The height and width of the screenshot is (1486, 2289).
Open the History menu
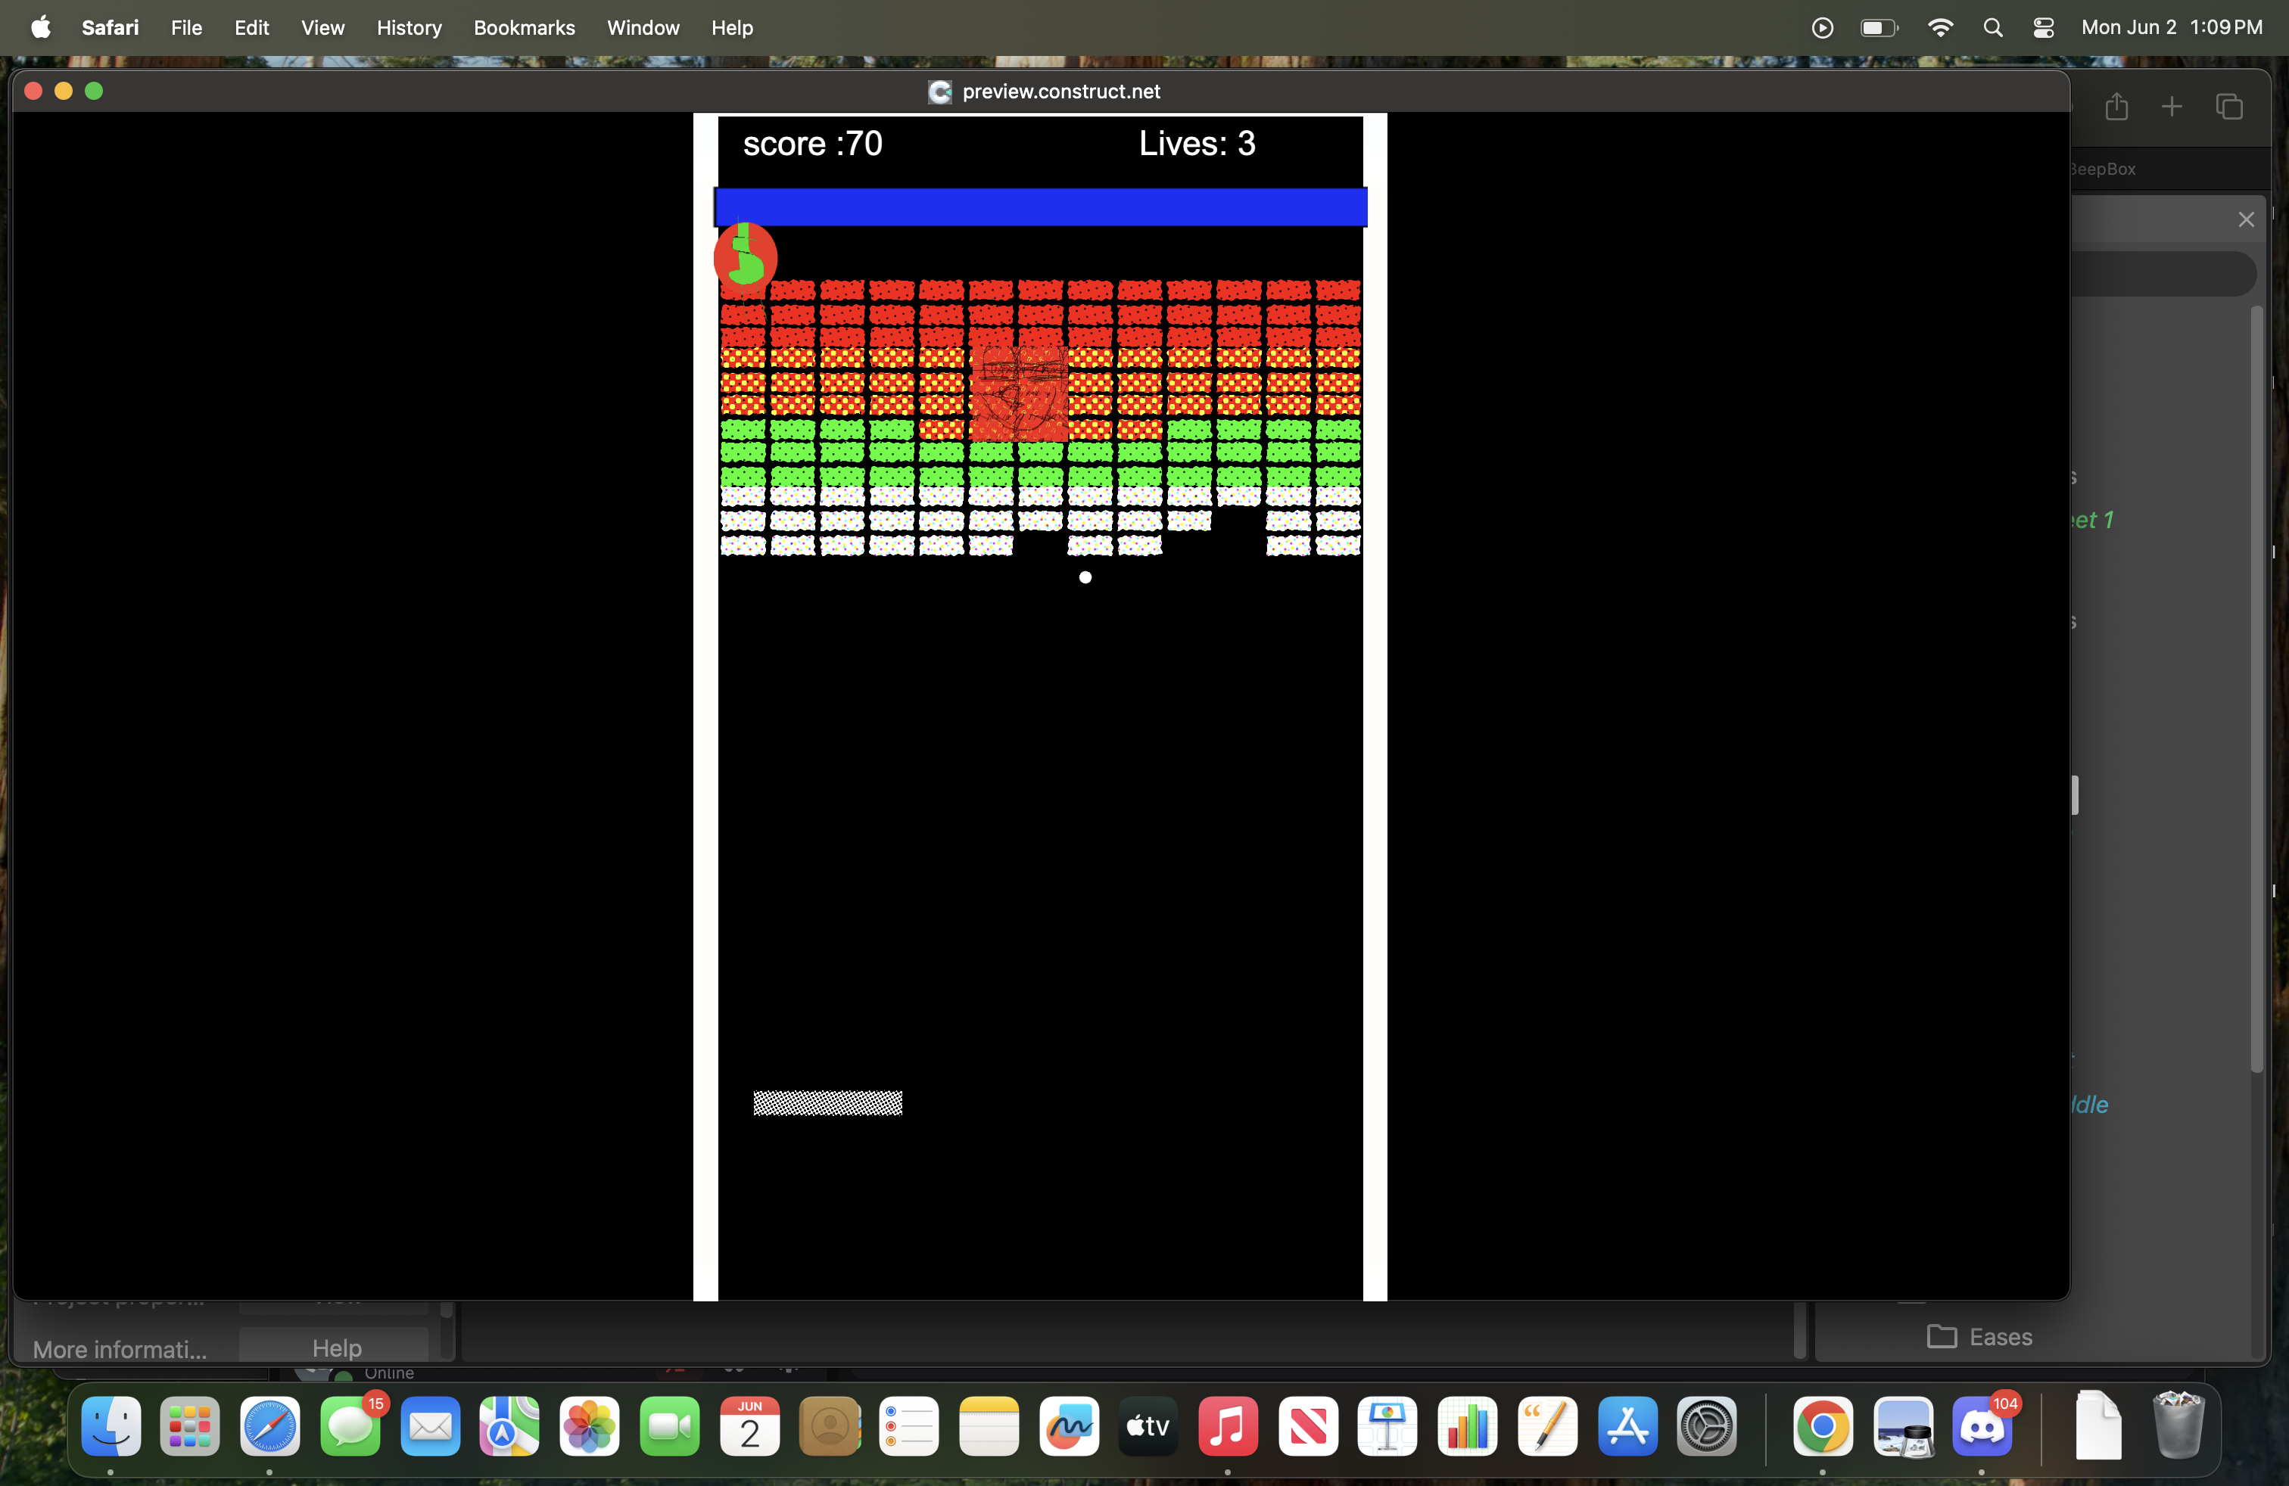tap(409, 28)
